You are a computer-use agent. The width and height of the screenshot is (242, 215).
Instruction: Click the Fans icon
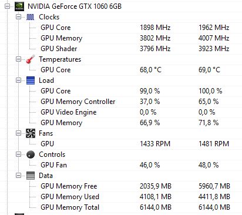tap(31, 133)
